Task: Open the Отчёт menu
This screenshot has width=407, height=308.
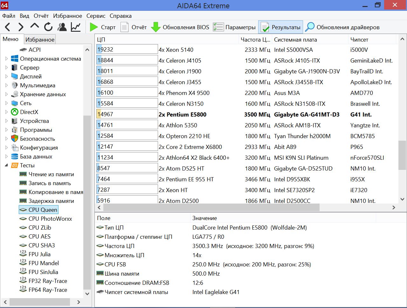Action: click(x=41, y=16)
